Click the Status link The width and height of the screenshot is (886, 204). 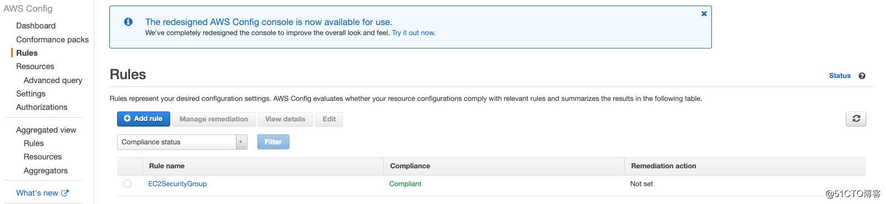coord(840,76)
